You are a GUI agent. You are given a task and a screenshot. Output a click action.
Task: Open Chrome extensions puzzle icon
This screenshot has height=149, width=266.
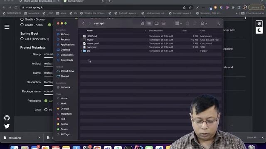click(x=233, y=7)
